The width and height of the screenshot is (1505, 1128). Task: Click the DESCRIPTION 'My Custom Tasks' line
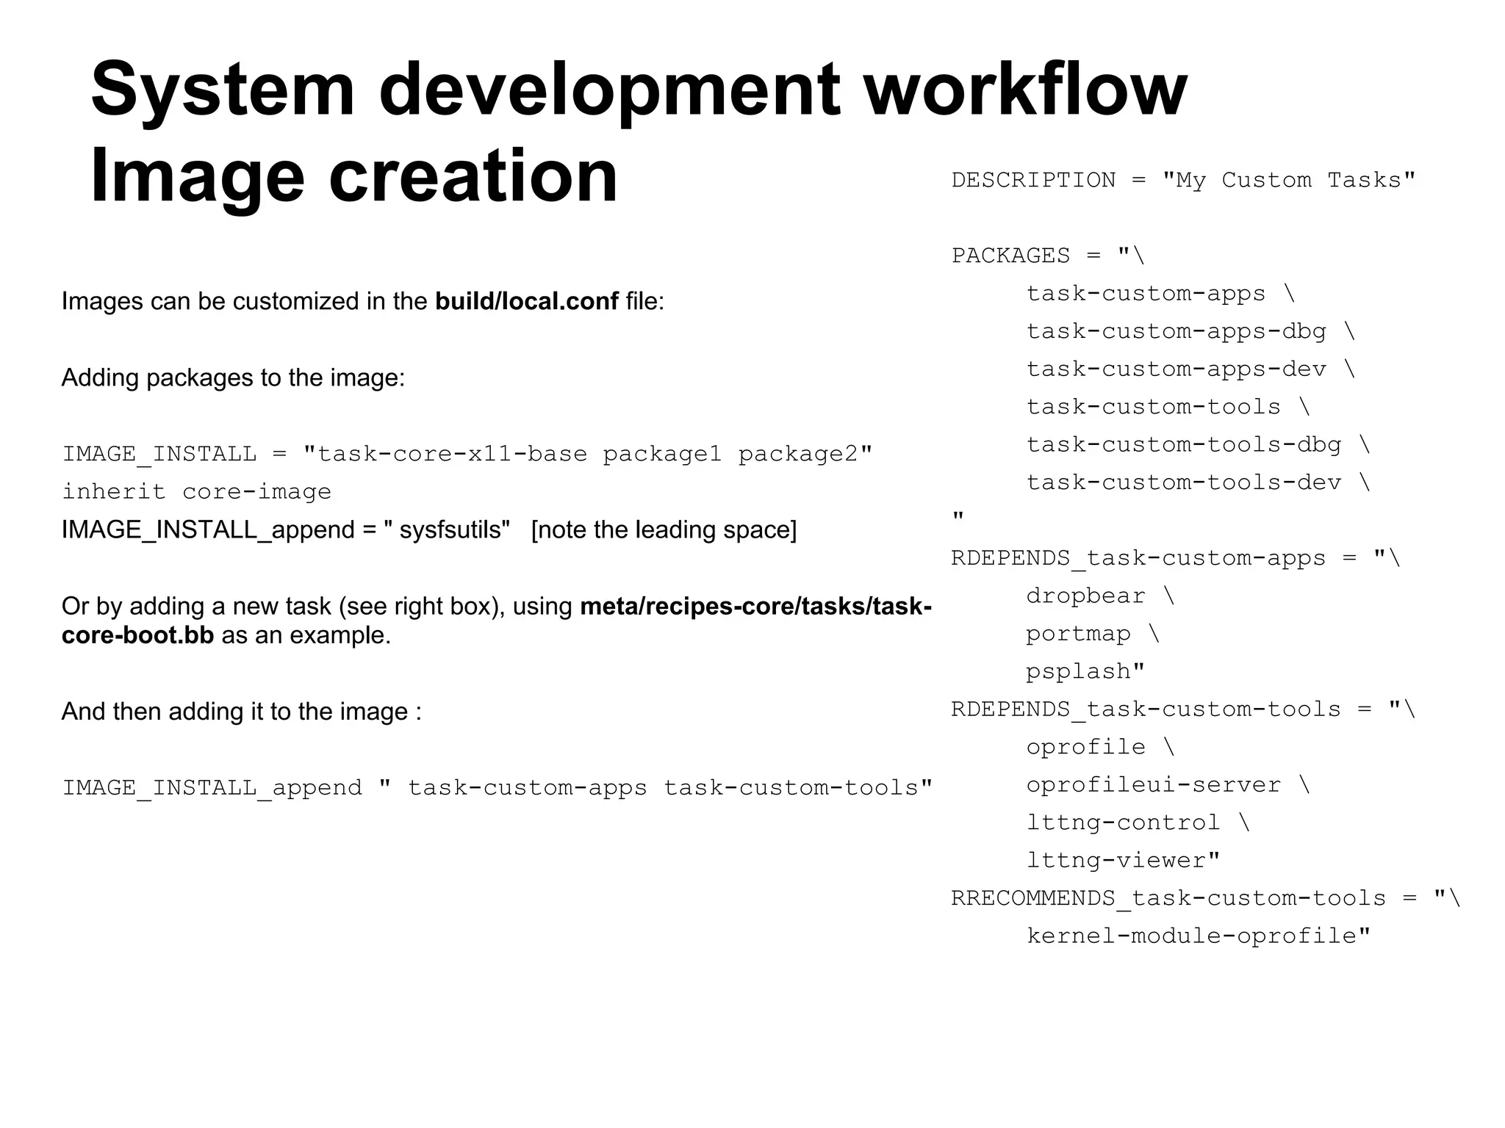click(1183, 181)
